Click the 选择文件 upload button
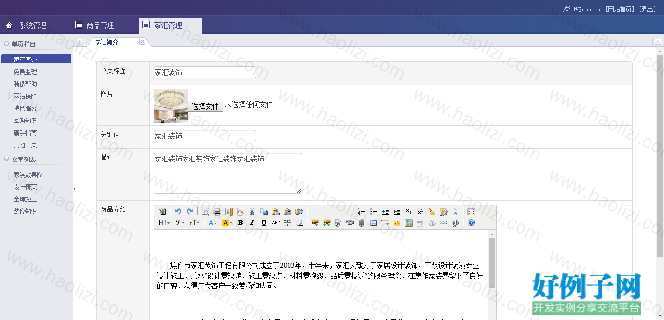The width and height of the screenshot is (664, 320). (206, 106)
